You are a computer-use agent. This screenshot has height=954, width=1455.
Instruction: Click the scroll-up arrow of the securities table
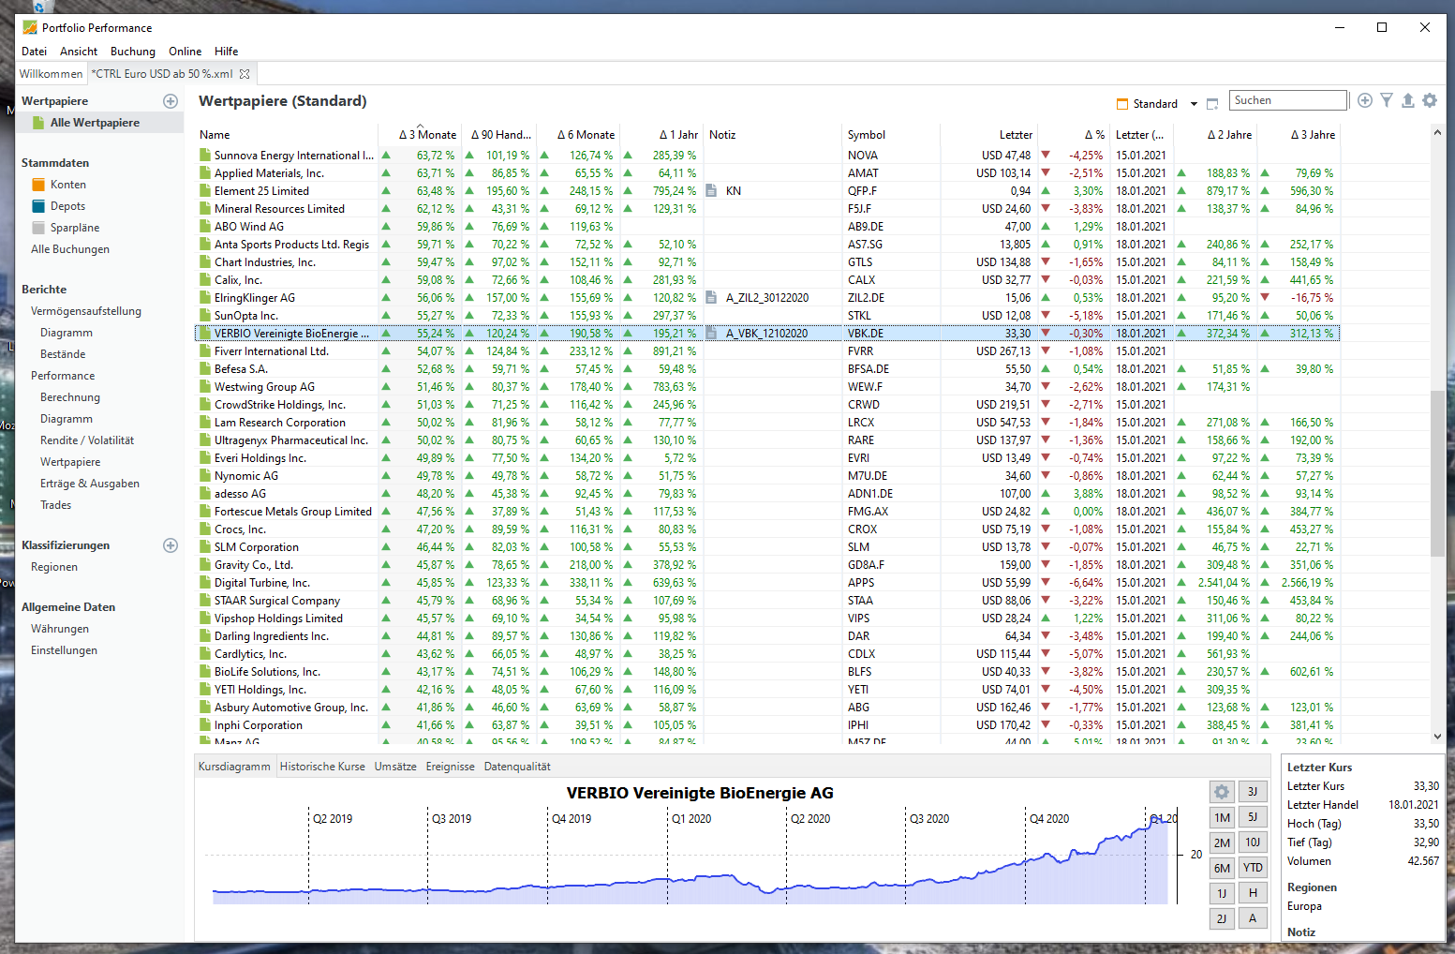click(1437, 133)
